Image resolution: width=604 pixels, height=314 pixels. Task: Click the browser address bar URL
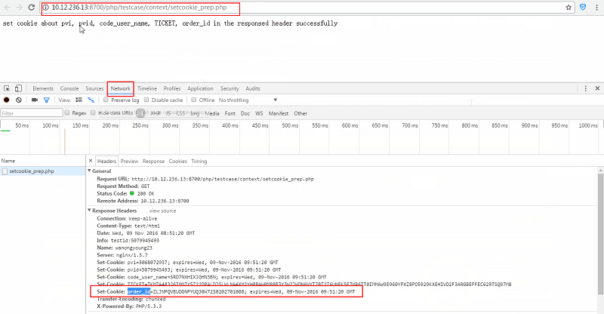click(x=139, y=8)
